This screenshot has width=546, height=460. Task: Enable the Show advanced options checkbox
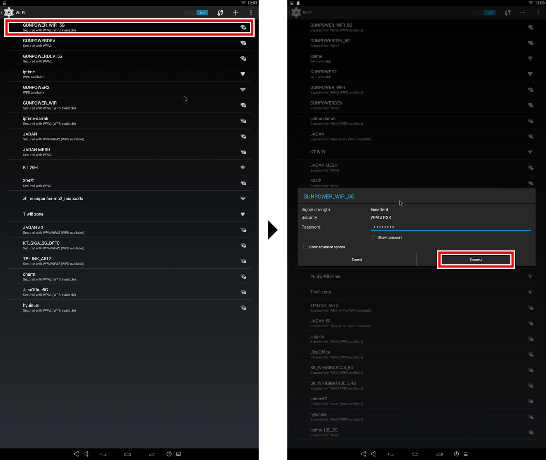[305, 247]
